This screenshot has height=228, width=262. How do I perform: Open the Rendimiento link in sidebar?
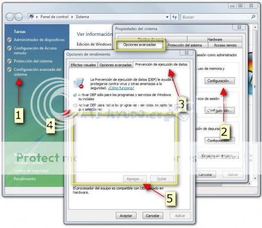[25, 179]
